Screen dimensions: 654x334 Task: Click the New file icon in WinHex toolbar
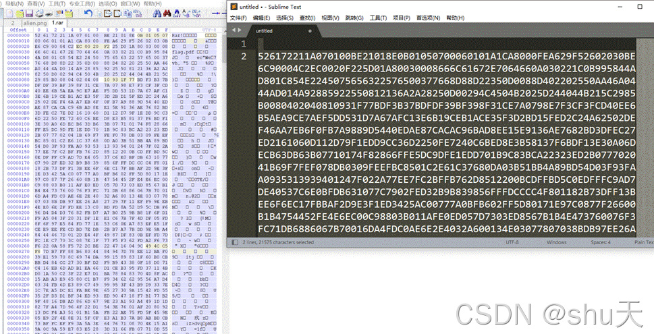pos(9,13)
